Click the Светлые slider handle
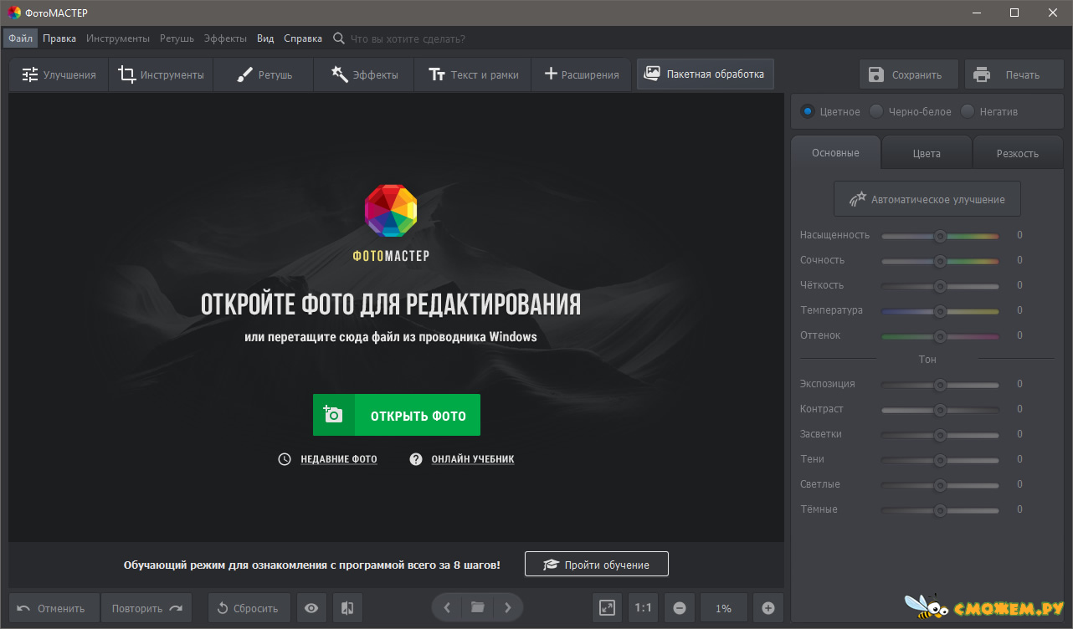 pyautogui.click(x=940, y=485)
